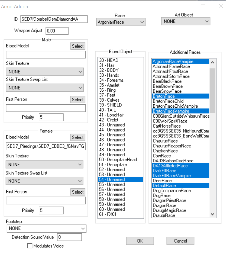Click the Female Biped Model path field
Screen dimensions: 226x255
tap(46, 146)
